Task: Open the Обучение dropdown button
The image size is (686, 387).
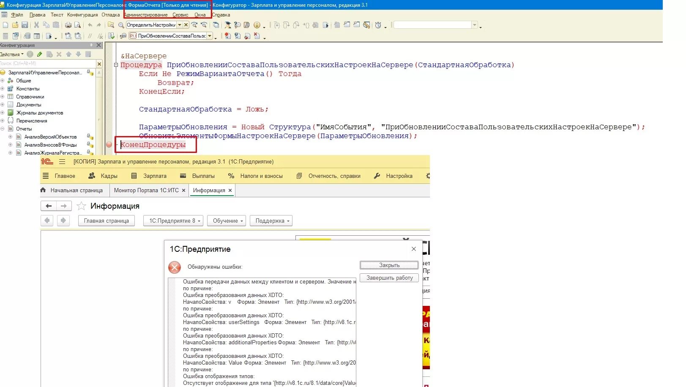Action: coord(227,221)
